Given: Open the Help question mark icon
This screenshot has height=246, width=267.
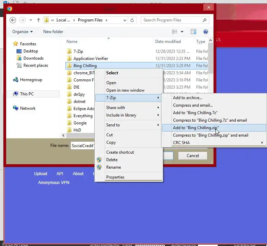Looking at the screenshot, I should [206, 32].
